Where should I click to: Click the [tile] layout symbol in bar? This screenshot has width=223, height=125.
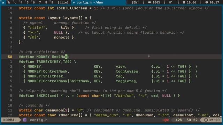[x=63, y=2]
